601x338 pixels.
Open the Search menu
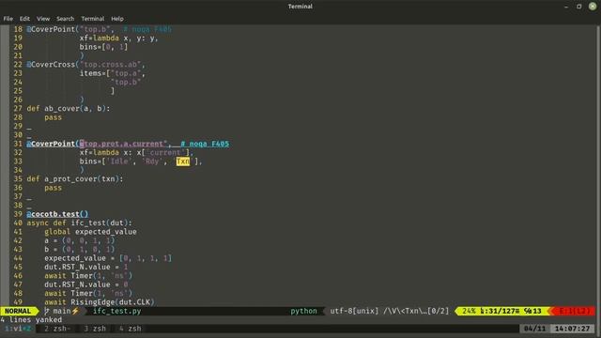tap(65, 19)
